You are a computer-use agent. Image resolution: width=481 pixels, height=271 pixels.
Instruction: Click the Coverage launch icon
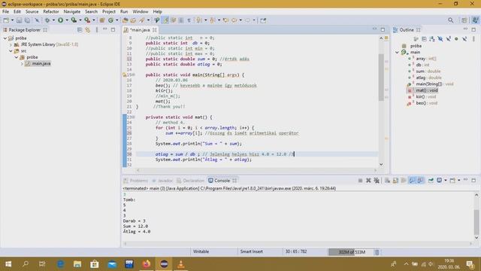click(74, 20)
